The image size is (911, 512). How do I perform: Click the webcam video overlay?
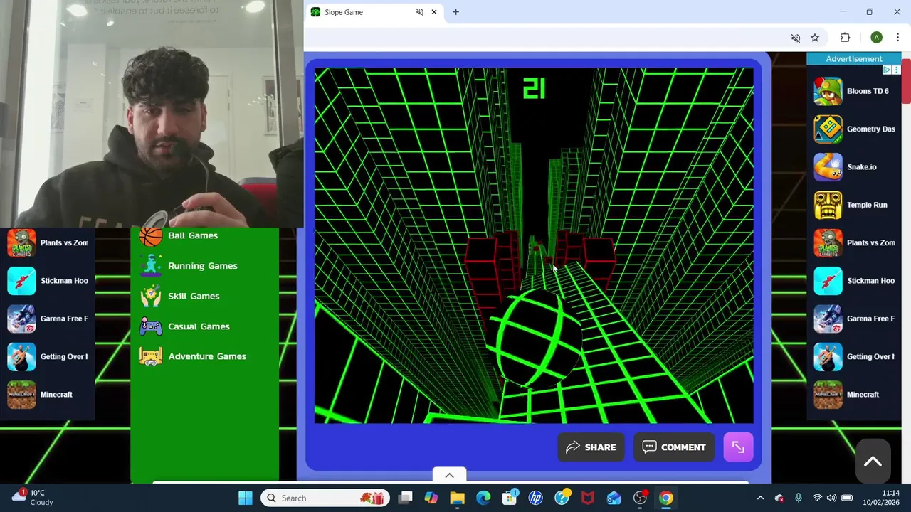[152, 114]
